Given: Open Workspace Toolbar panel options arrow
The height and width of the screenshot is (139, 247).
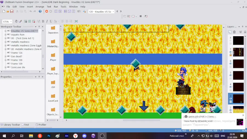Looking at the screenshot, I should 36,27.
